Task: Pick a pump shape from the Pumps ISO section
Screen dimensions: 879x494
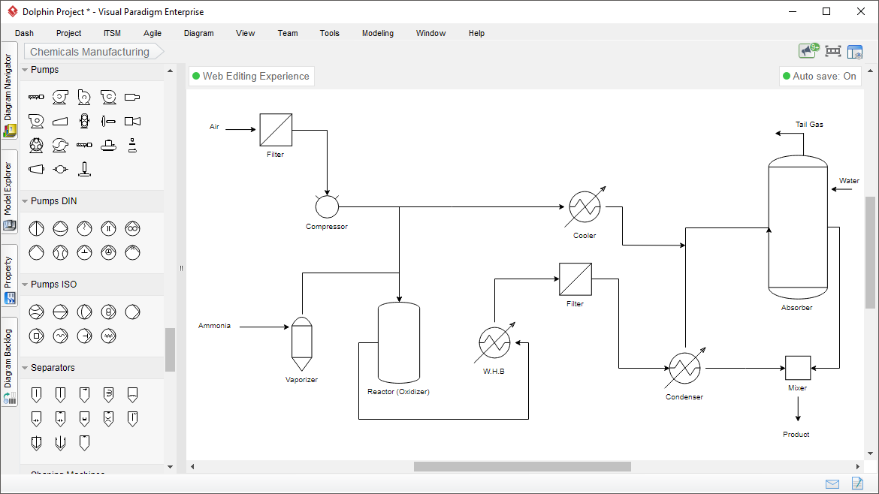Action: coord(36,312)
